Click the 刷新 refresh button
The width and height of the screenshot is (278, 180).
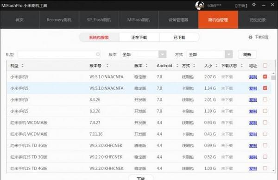pyautogui.click(x=247, y=55)
